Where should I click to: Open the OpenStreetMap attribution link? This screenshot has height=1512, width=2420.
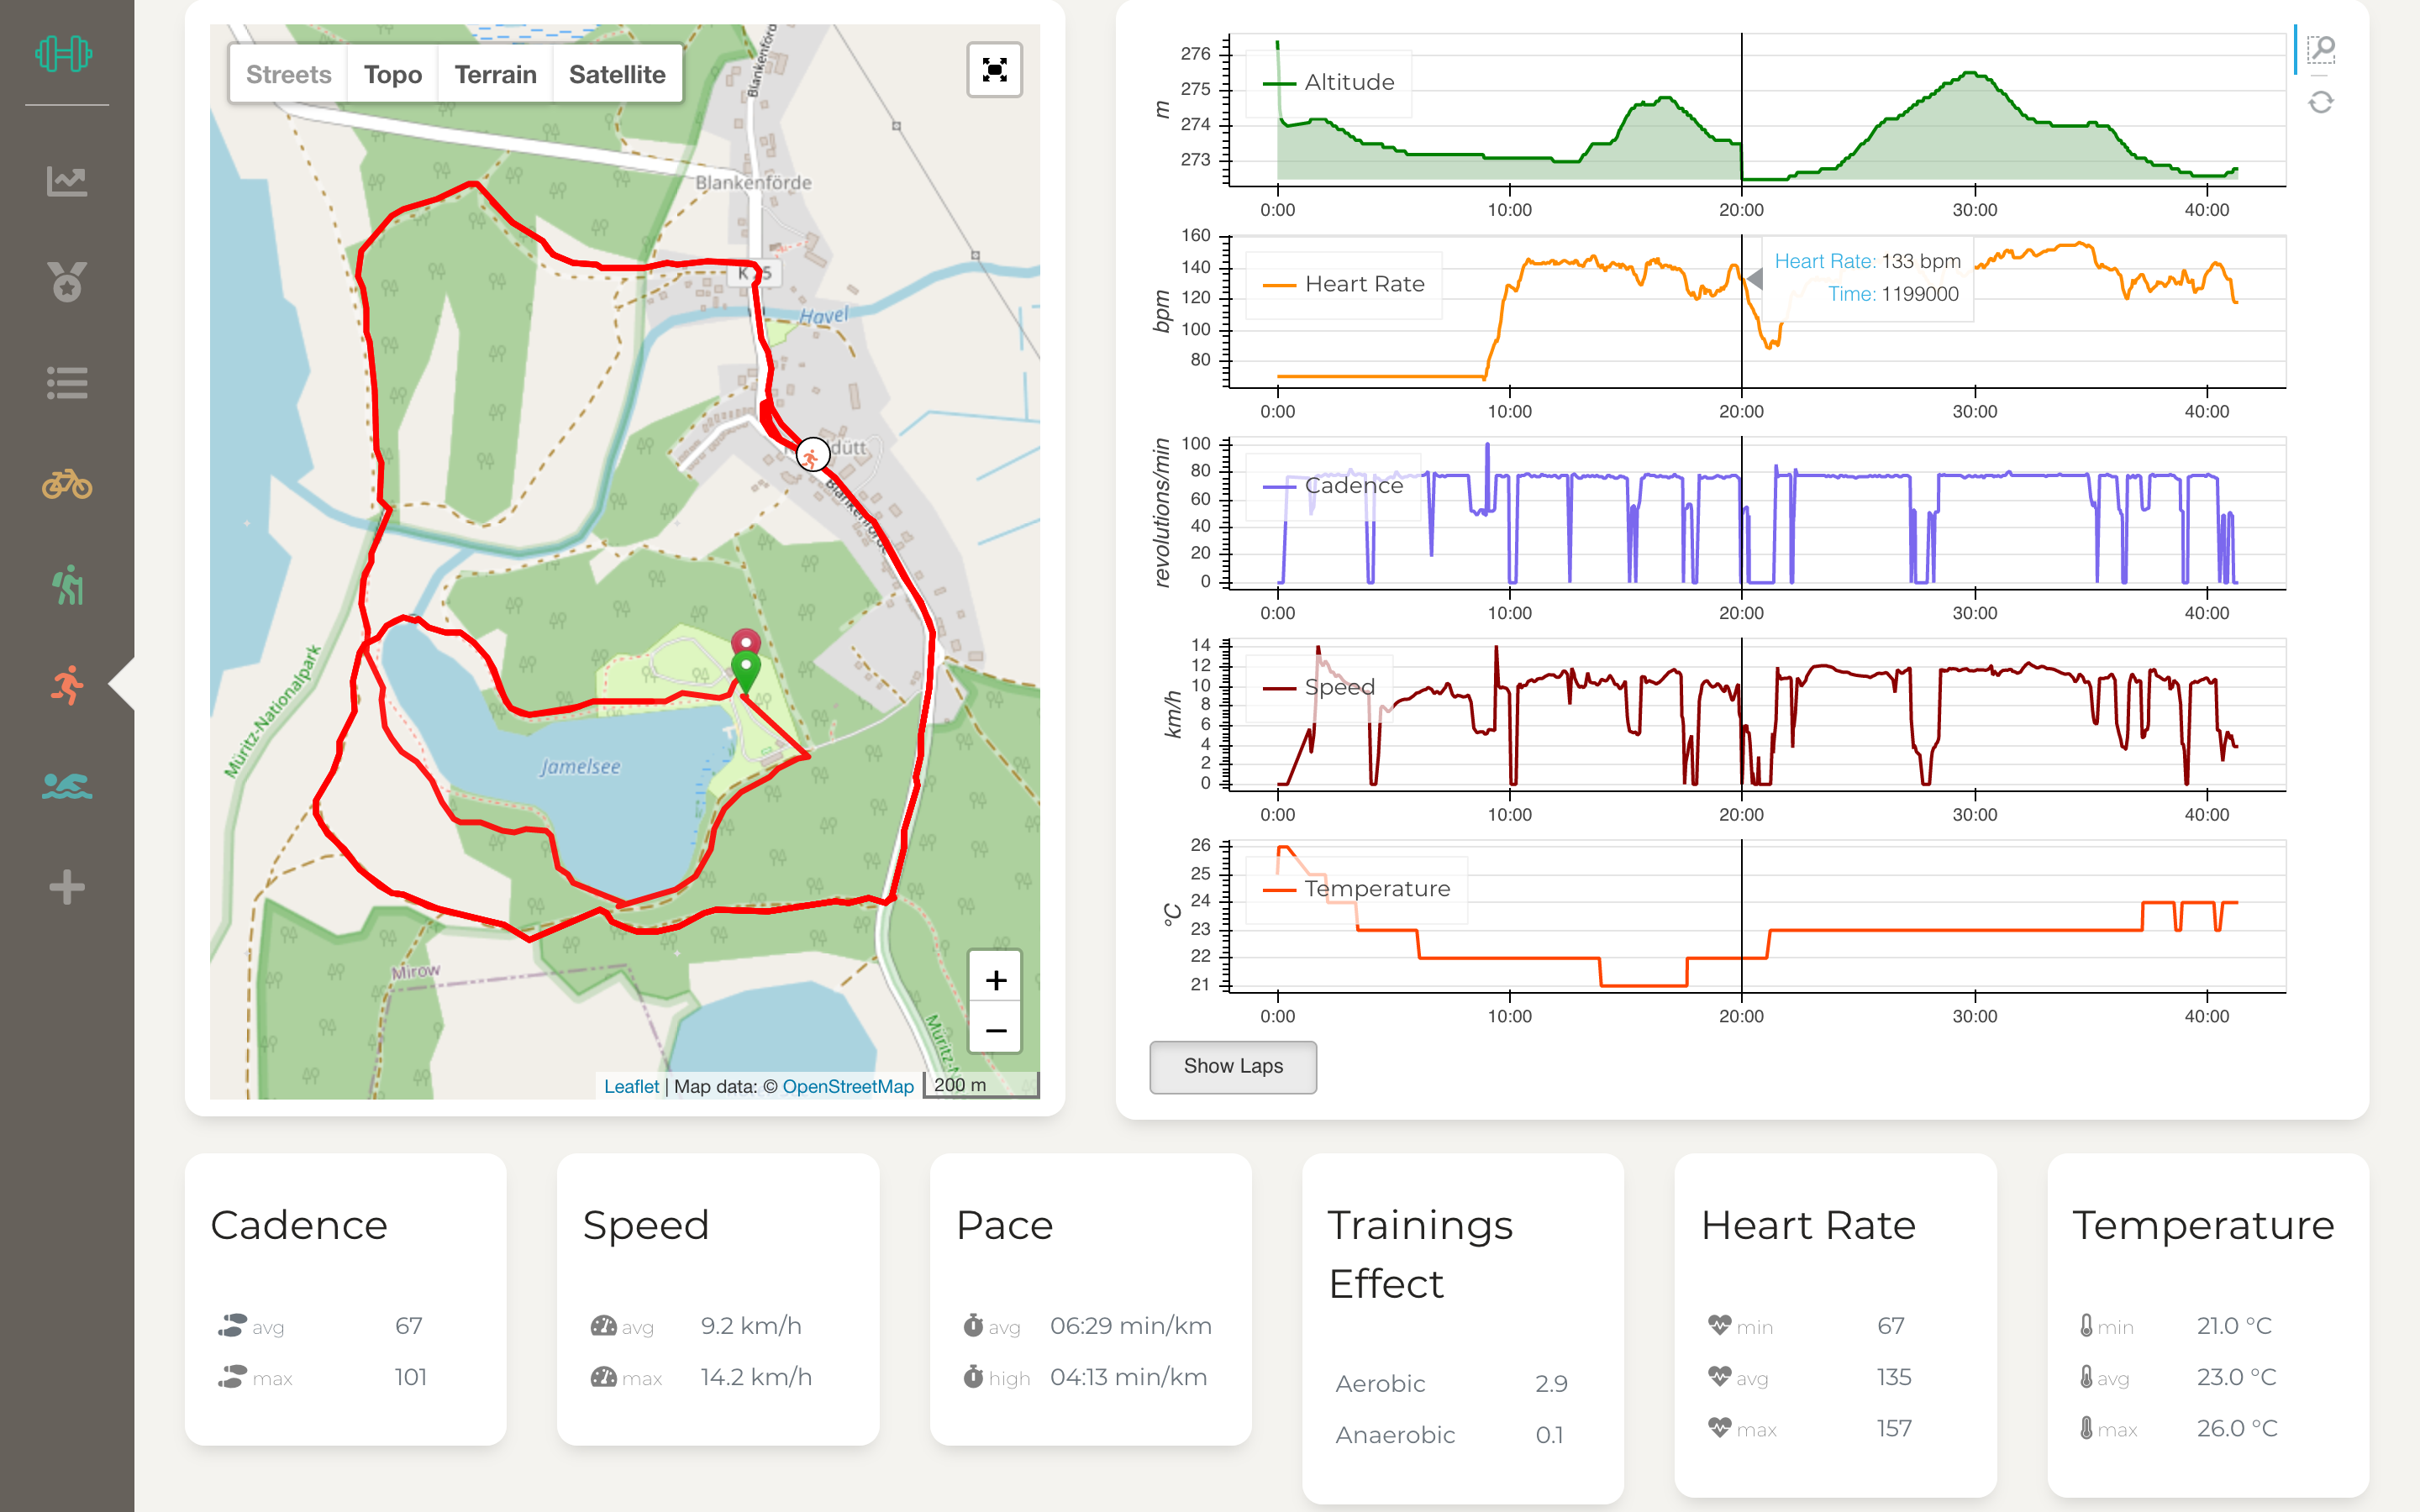click(x=847, y=1086)
